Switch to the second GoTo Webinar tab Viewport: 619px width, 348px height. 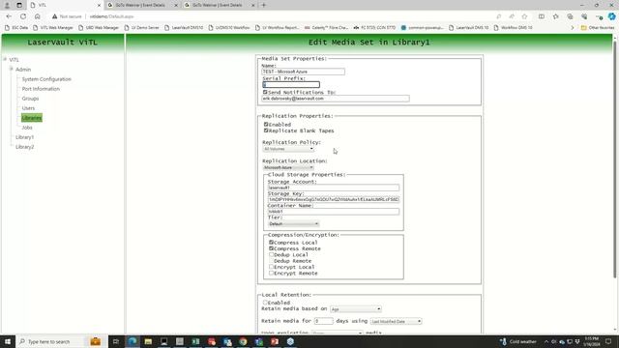point(217,5)
